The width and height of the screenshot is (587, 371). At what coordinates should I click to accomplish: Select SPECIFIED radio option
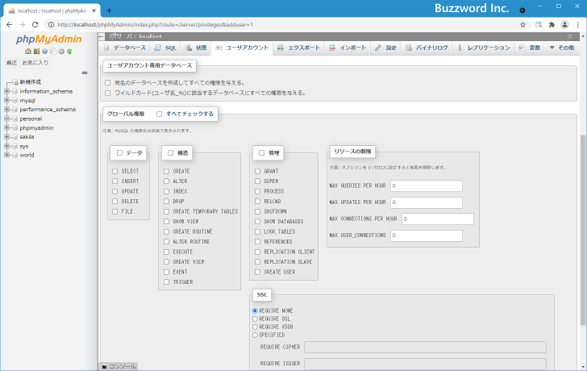(255, 335)
